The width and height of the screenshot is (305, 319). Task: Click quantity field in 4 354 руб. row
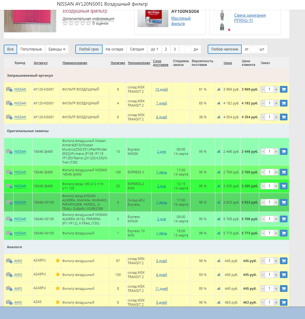(x=269, y=117)
